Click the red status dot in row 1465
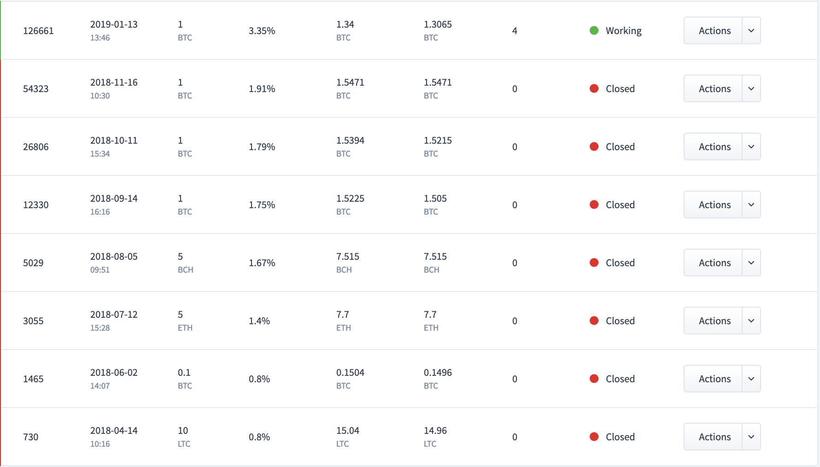Screen dimensions: 820x467 [594, 379]
